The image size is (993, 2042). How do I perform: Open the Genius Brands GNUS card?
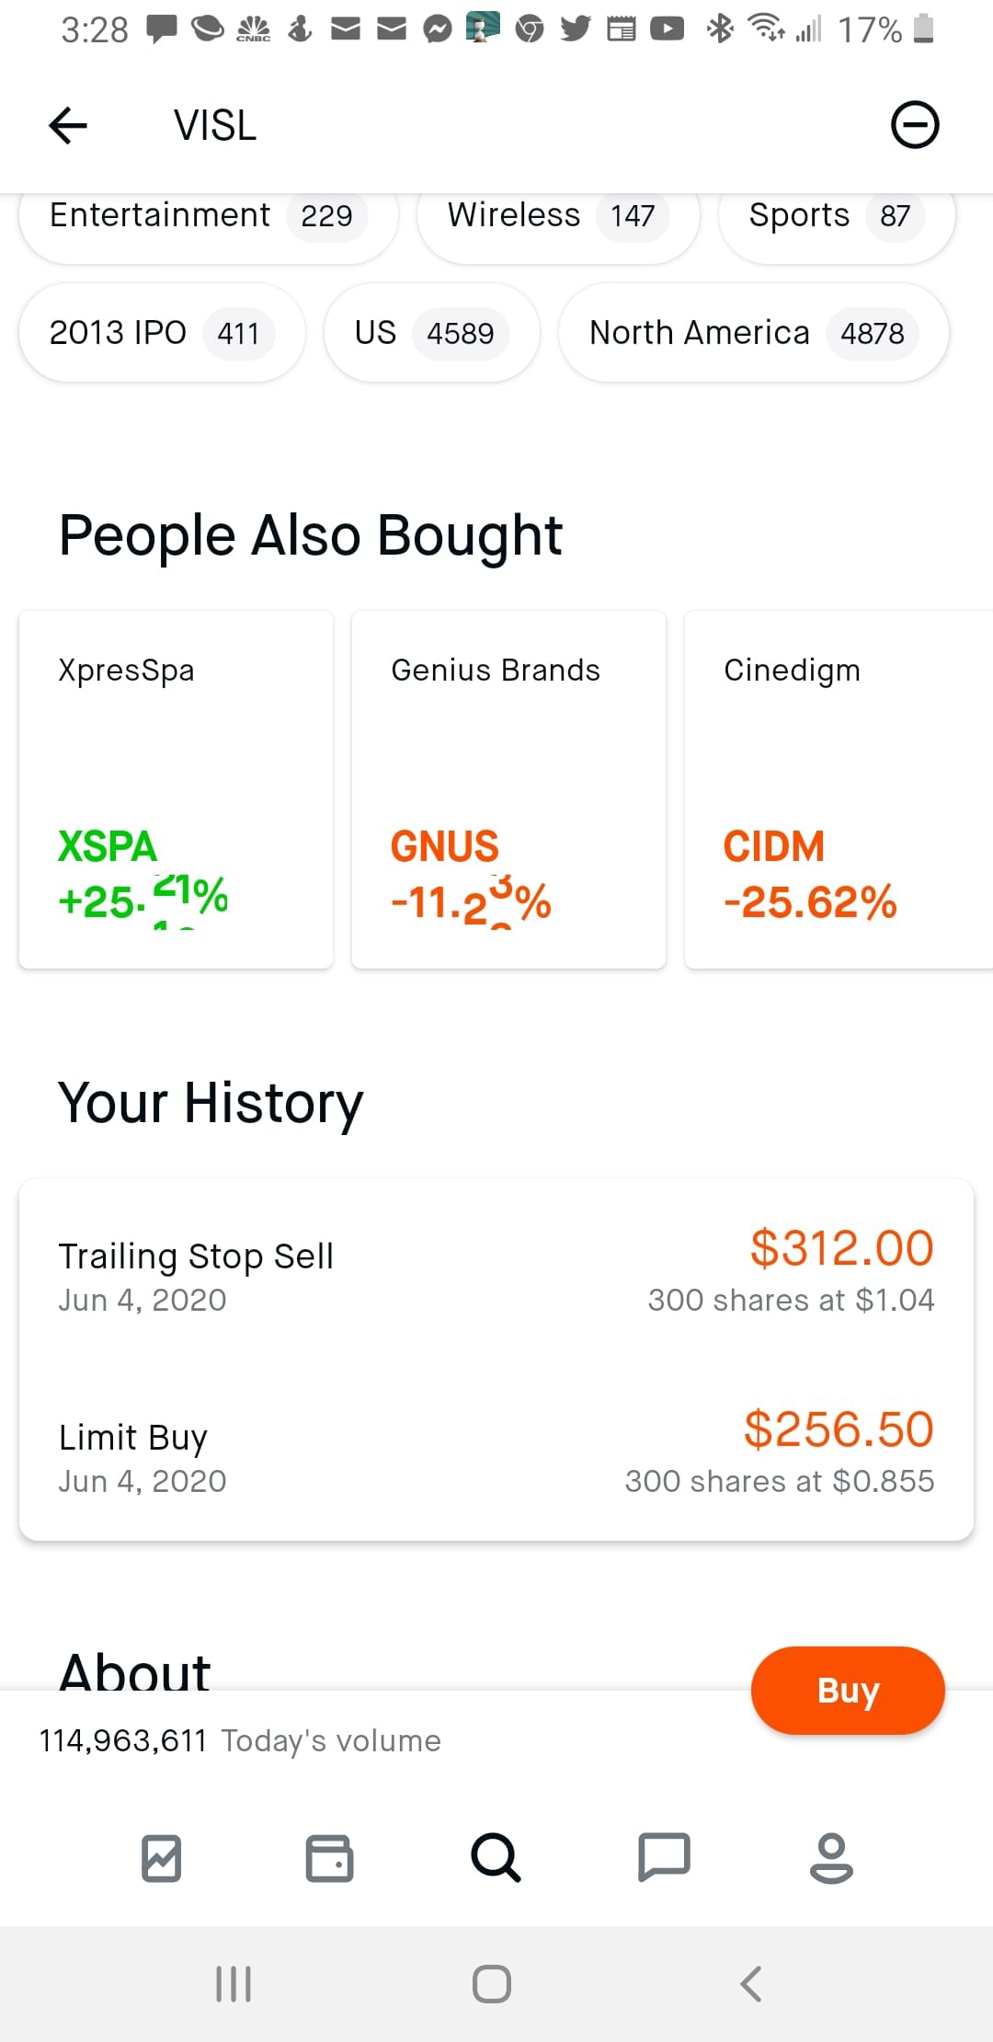pos(508,789)
